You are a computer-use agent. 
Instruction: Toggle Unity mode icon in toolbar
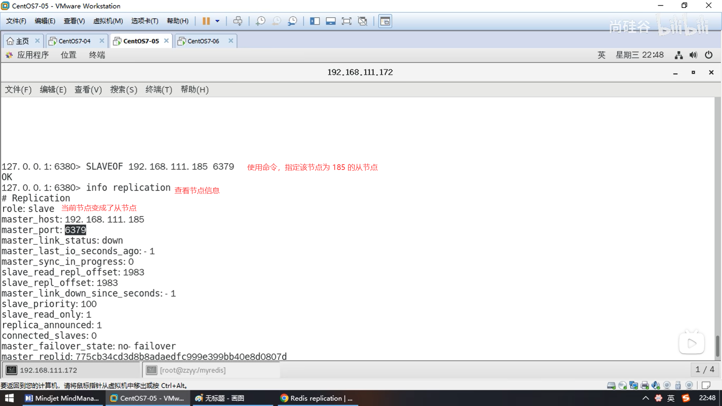363,21
